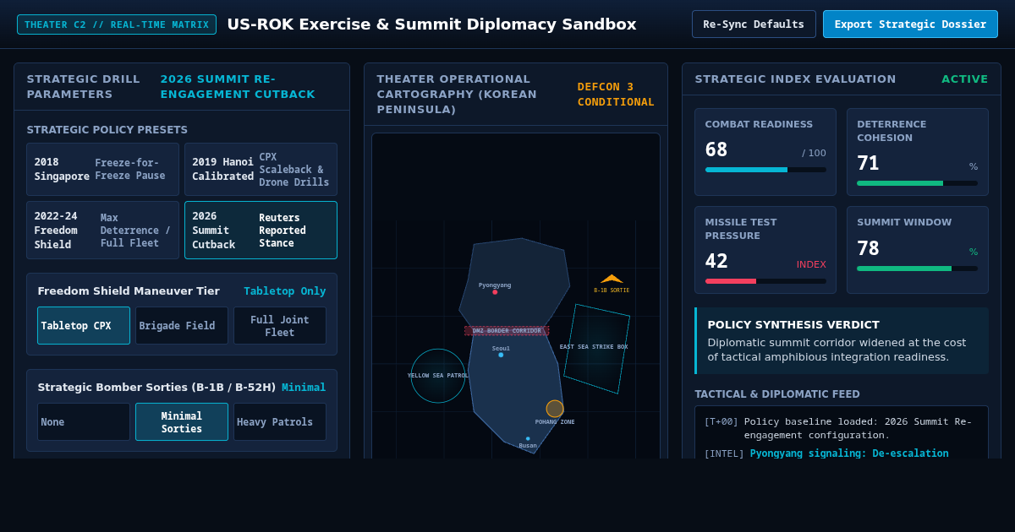The width and height of the screenshot is (1015, 532).
Task: Select the DMZ Border Corridor band
Action: click(x=507, y=331)
